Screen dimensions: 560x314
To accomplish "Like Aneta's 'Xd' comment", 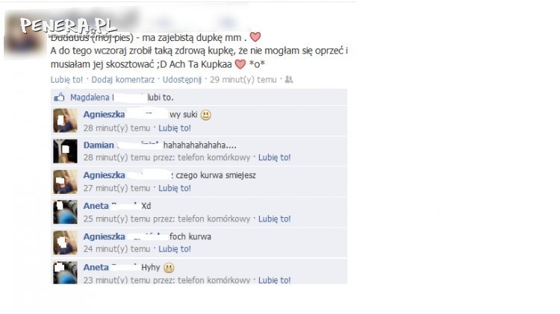I will tap(274, 219).
